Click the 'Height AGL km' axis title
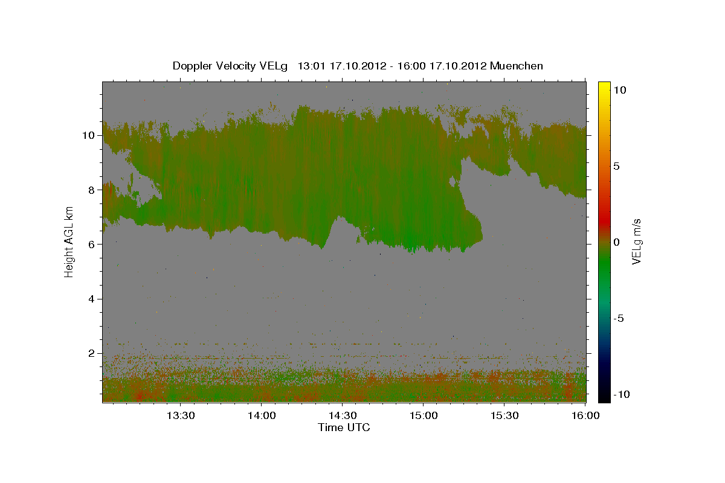 (69, 241)
